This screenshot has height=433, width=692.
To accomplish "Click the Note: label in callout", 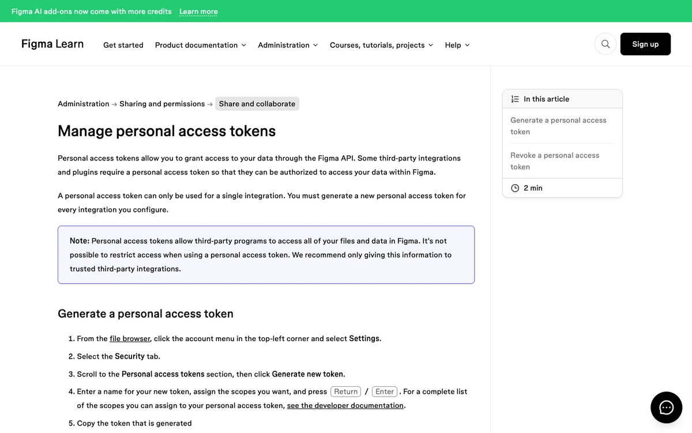I will pos(80,241).
